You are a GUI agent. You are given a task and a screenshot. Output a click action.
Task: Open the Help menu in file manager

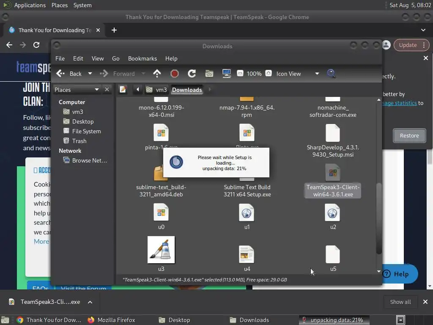click(x=171, y=58)
